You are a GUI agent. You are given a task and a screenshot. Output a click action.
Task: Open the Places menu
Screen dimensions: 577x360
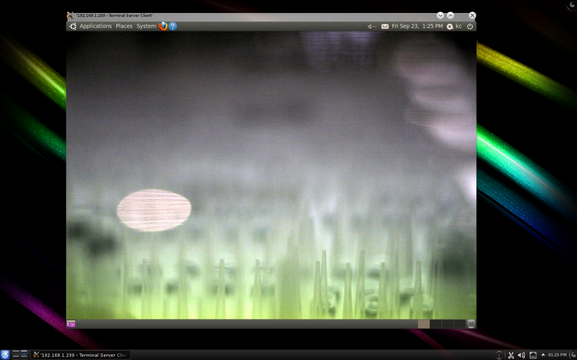[124, 26]
